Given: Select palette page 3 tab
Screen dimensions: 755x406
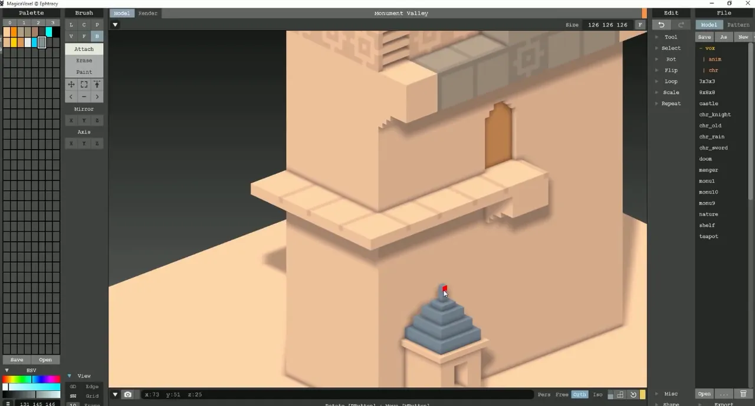Looking at the screenshot, I should [x=52, y=23].
